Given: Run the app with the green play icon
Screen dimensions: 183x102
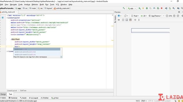Looking at the screenshot, I should [x=140, y=8].
